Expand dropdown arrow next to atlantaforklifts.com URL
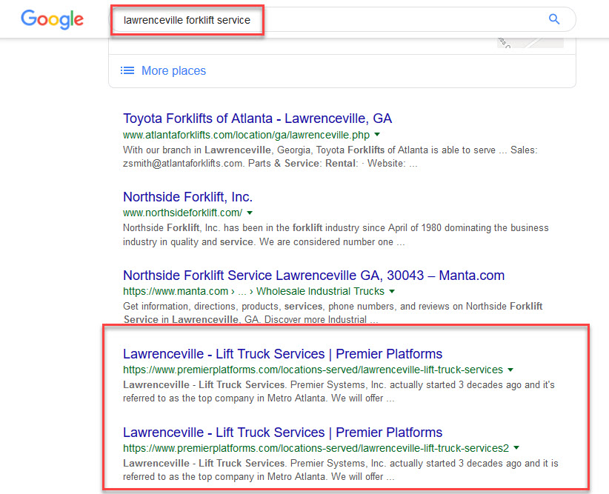This screenshot has height=494, width=609. point(377,134)
